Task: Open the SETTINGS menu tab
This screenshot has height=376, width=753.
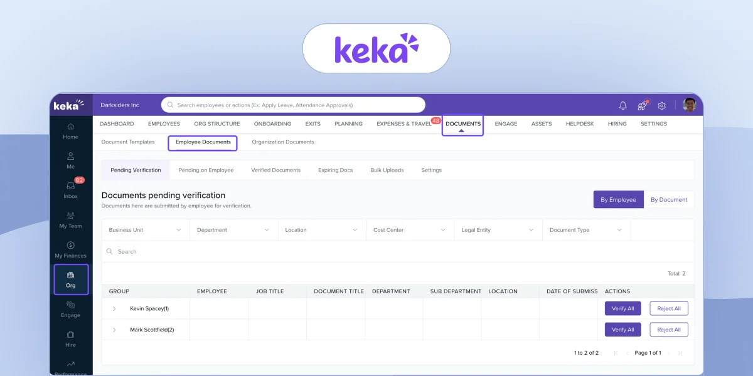Action: pyautogui.click(x=654, y=124)
